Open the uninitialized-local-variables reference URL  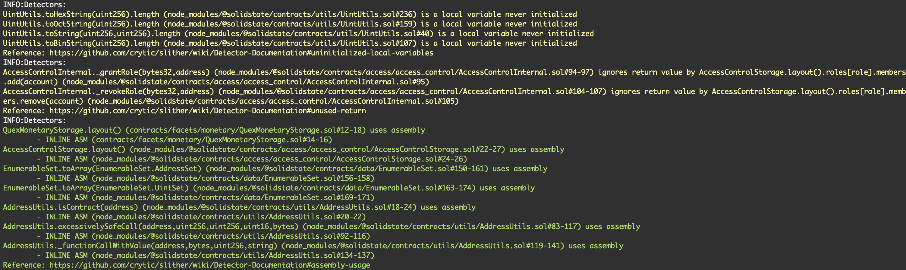point(241,53)
